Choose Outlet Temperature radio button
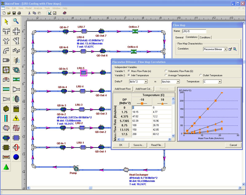Viewport: 246px width, 195px height. pyautogui.click(x=201, y=75)
